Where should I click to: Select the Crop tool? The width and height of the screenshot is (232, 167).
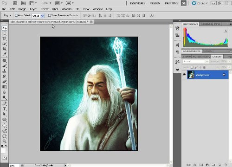(x=5, y=49)
